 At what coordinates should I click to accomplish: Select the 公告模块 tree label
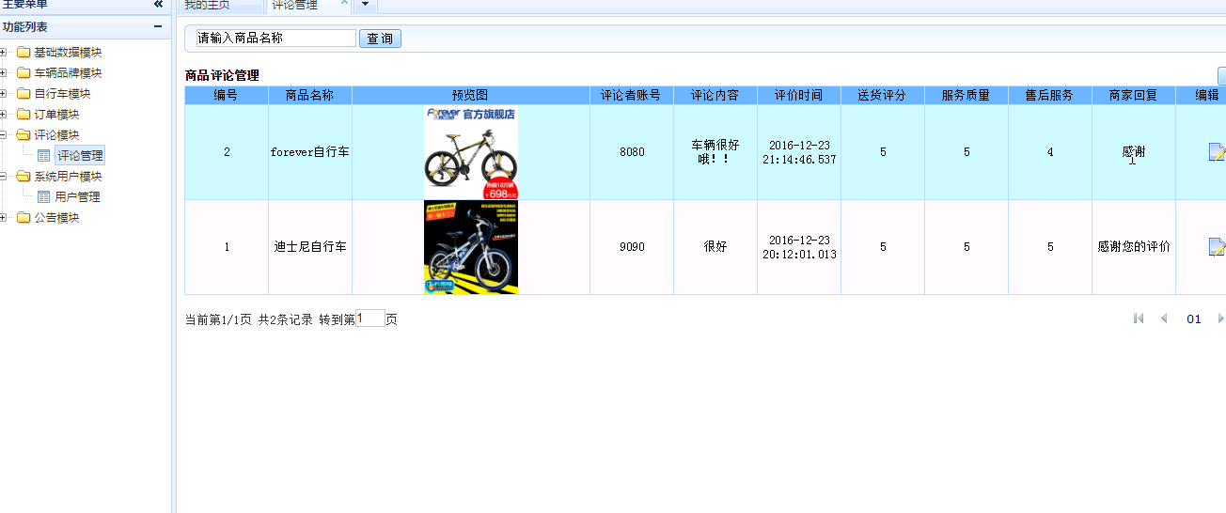pos(56,218)
